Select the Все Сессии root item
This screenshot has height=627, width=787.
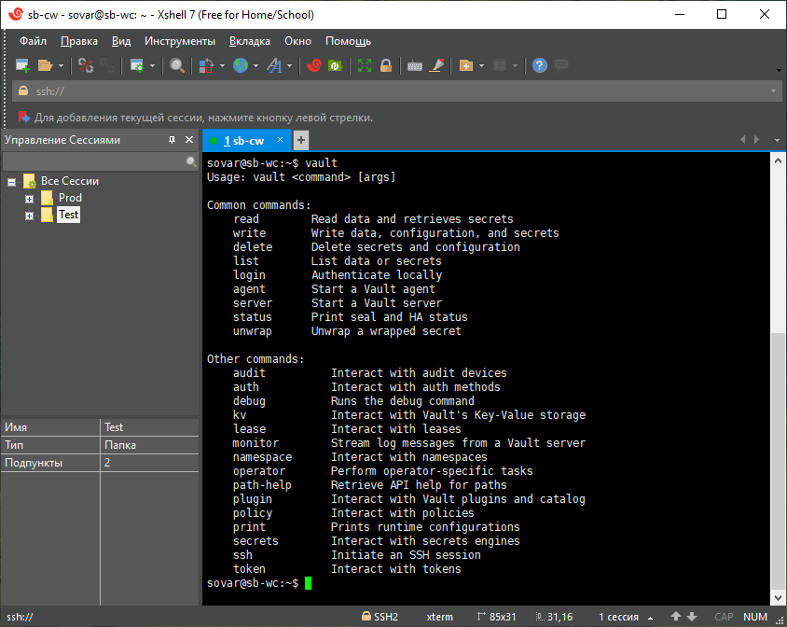point(70,181)
